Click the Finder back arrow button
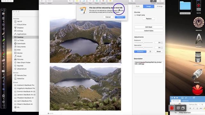Image resolution: width=205 pixels, height=115 pixels. (x=15, y=15)
